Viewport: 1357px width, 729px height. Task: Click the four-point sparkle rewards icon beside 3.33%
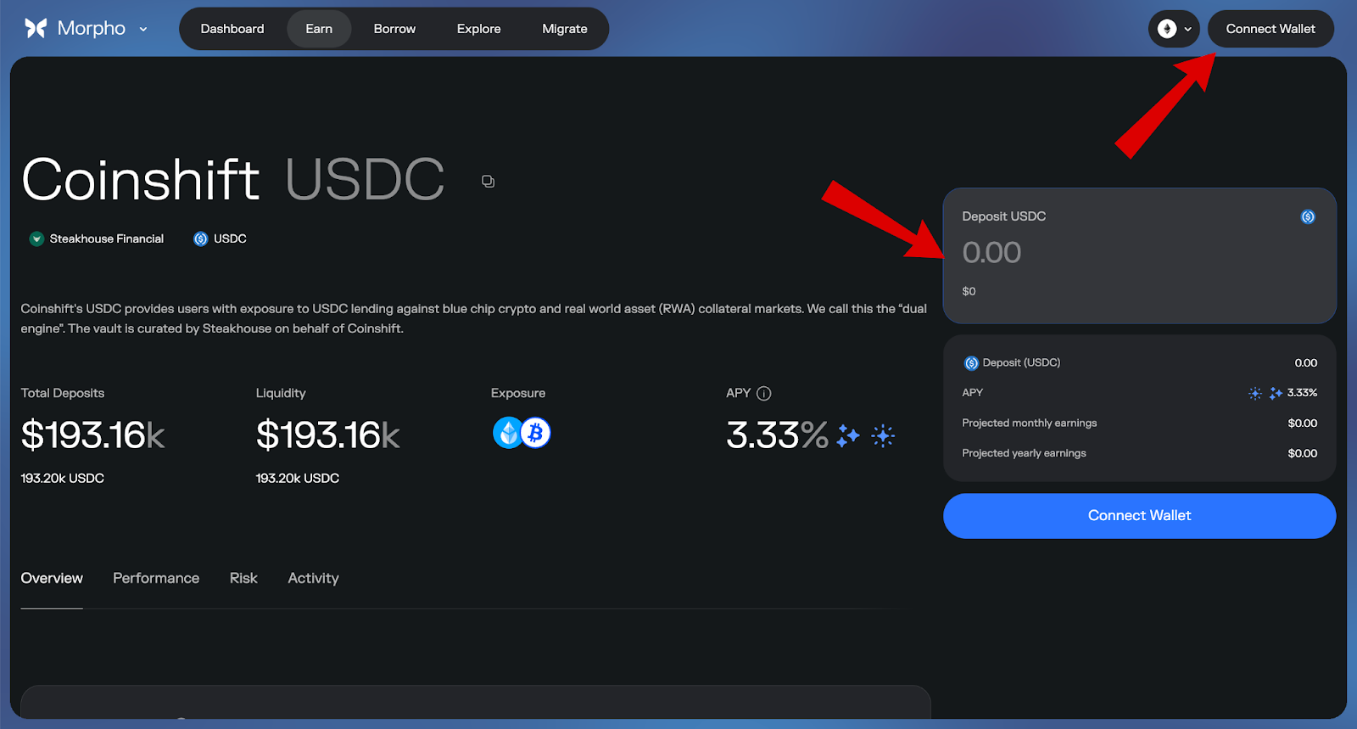click(x=848, y=435)
